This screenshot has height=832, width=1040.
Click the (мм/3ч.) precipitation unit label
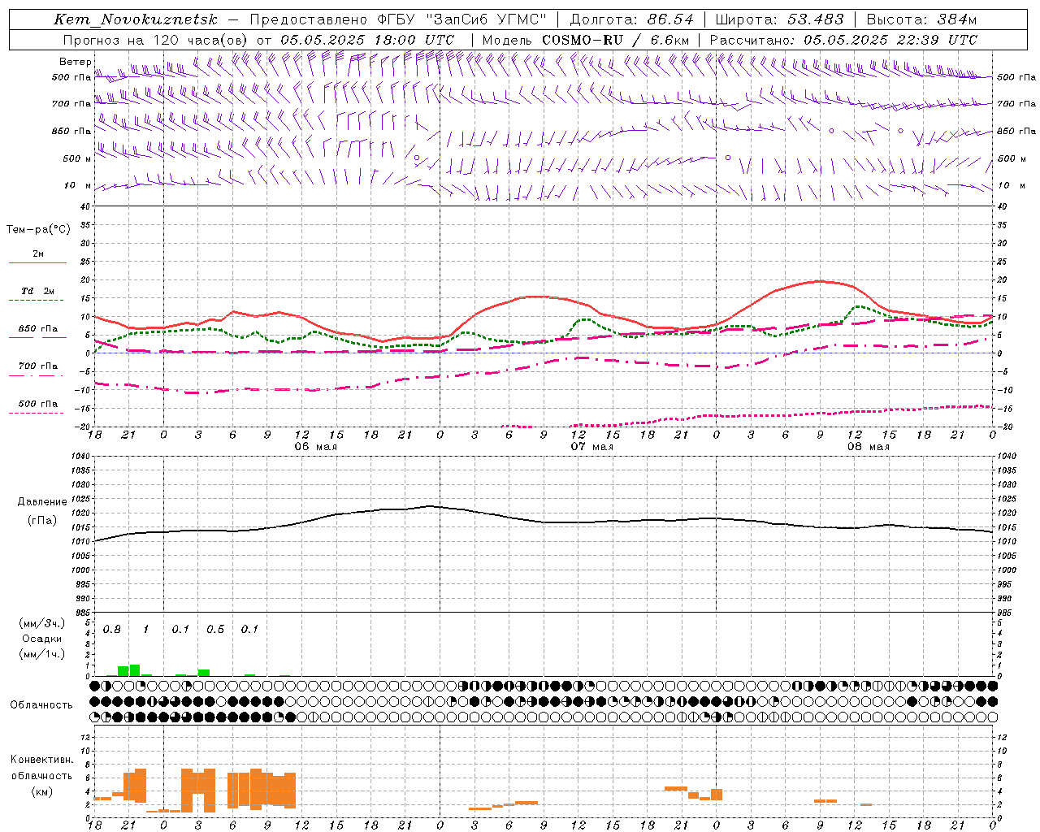pos(41,623)
